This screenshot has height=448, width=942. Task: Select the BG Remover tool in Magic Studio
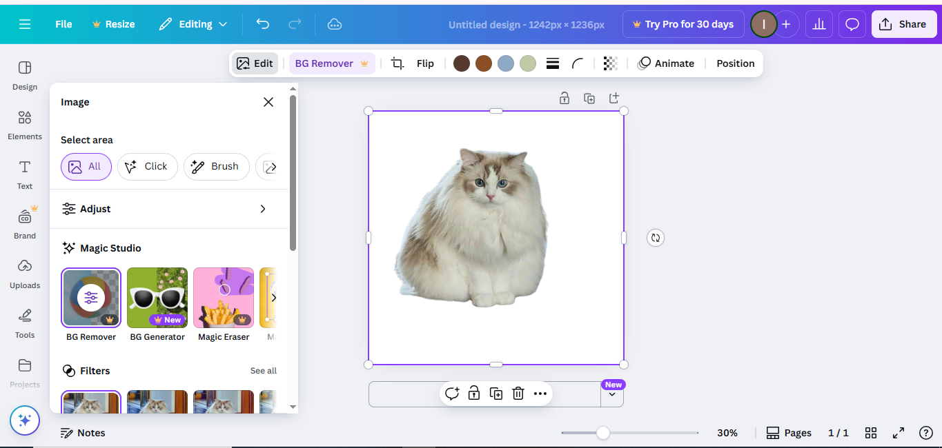[x=90, y=298]
